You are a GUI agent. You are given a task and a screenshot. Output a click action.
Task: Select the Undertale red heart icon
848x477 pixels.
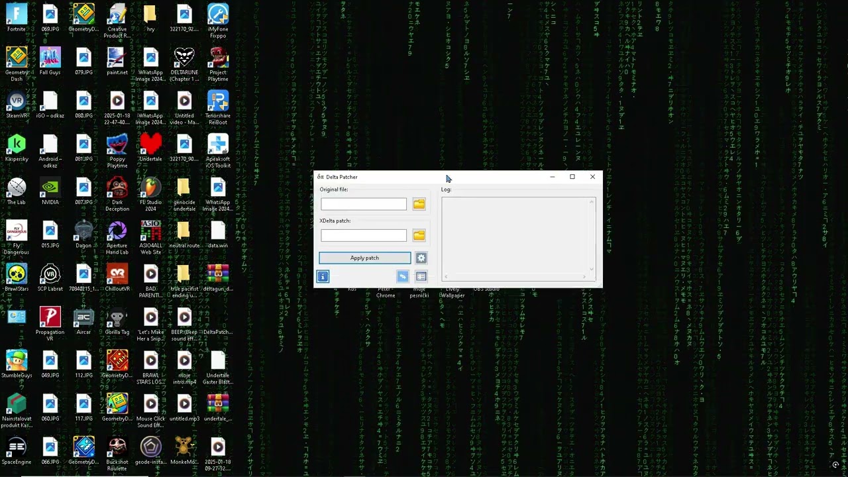(x=150, y=148)
